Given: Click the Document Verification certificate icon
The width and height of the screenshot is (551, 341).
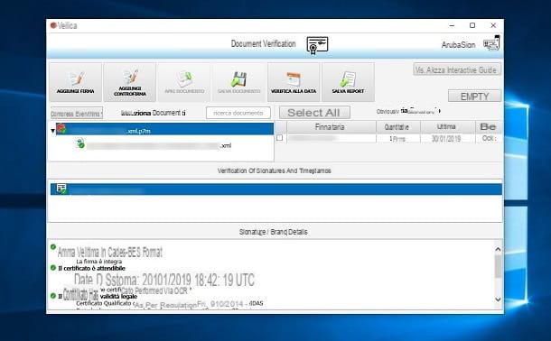Looking at the screenshot, I should (317, 45).
